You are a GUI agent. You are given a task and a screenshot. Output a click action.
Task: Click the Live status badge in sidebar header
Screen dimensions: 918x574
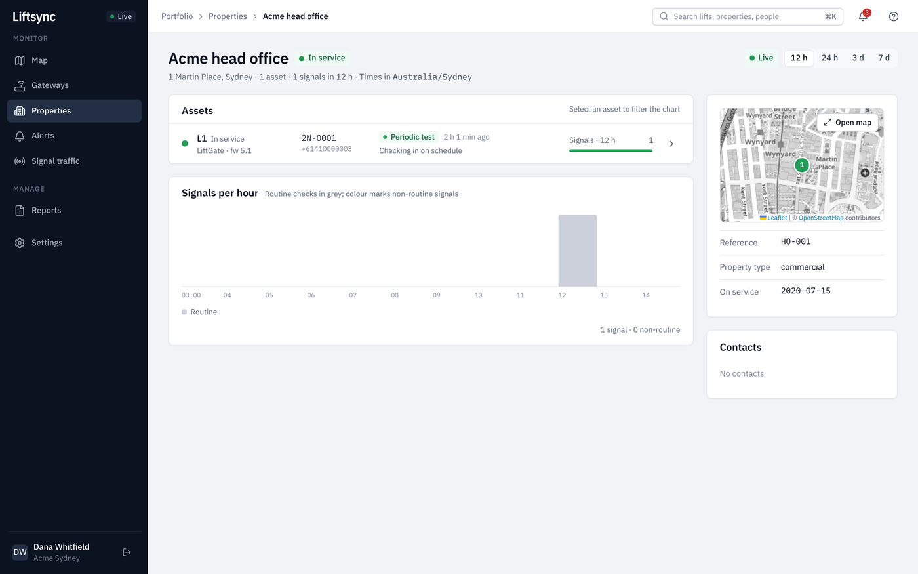[121, 16]
